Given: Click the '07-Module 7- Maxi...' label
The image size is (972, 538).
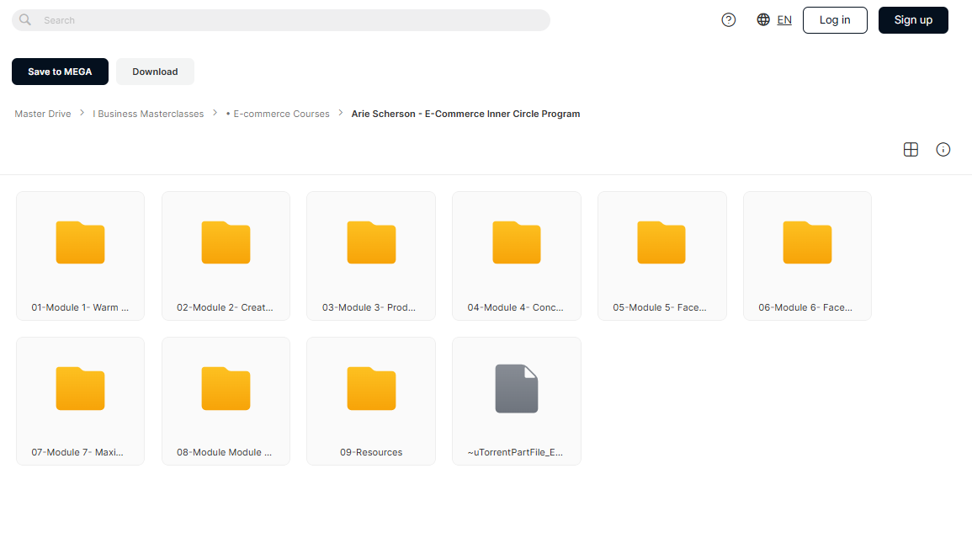Looking at the screenshot, I should (77, 452).
